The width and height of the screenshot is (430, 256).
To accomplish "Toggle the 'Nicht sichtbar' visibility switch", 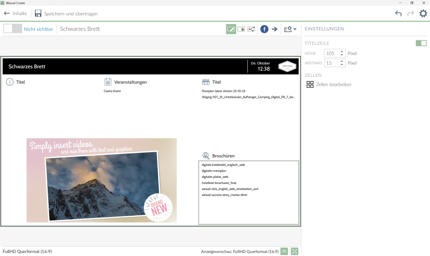I will [12, 29].
